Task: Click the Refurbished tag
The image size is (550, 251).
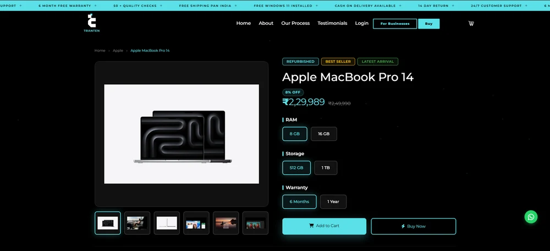Action: [301, 62]
